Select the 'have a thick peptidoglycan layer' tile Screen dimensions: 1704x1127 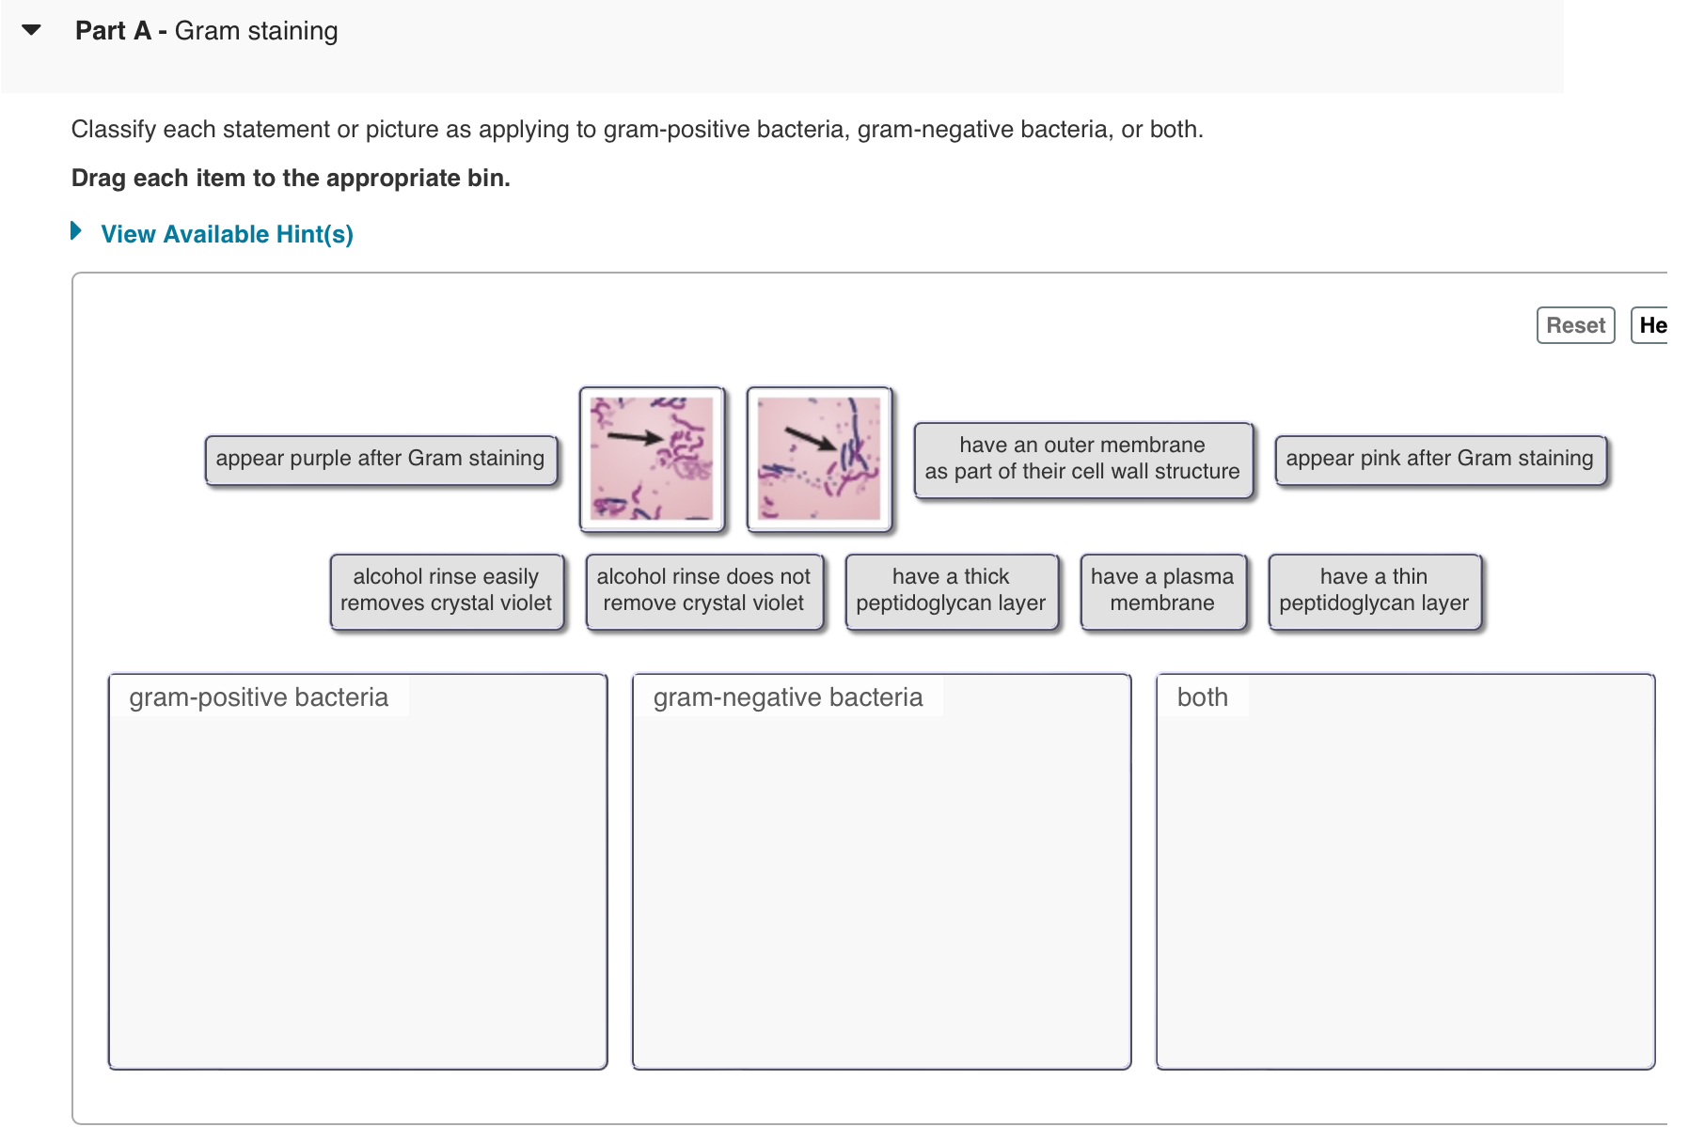click(951, 589)
